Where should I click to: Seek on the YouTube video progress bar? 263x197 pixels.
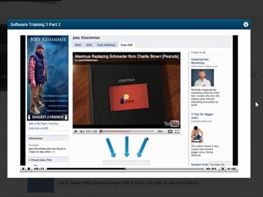point(127,132)
